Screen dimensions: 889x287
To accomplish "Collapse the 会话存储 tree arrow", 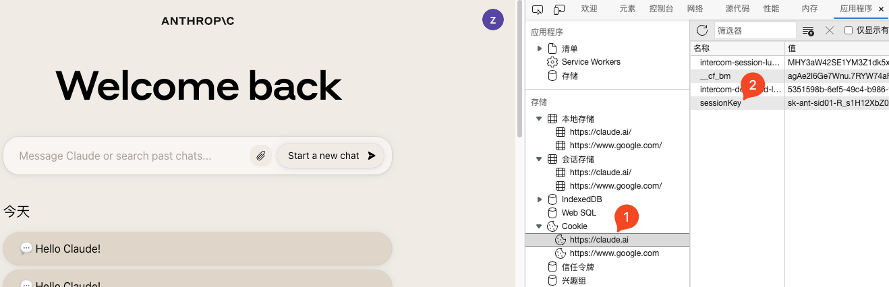I will [539, 159].
